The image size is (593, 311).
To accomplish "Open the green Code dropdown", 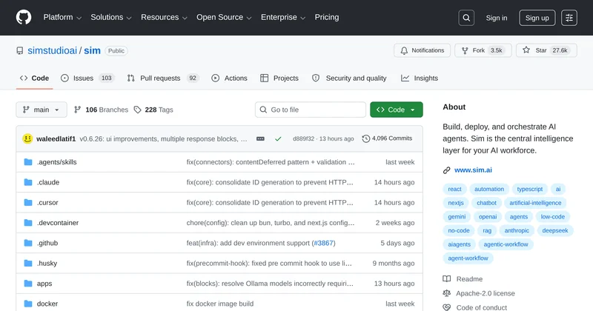I will tap(397, 110).
